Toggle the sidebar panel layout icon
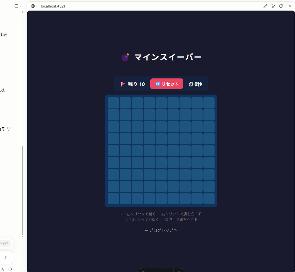The image size is (295, 272). (18, 6)
